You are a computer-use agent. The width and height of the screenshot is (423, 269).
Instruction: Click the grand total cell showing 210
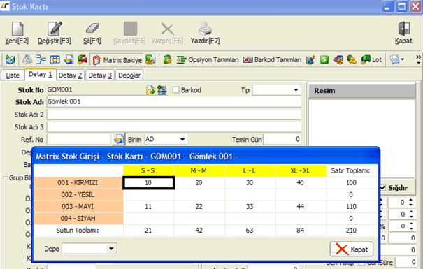(x=352, y=230)
